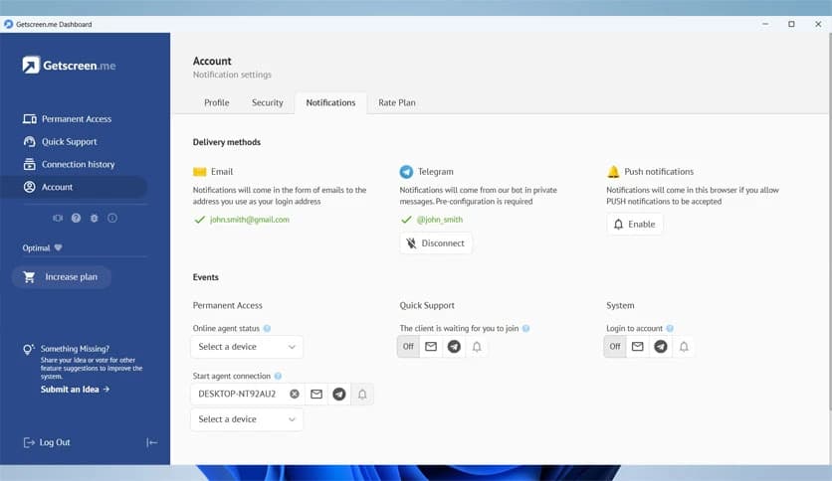Click the Optimal plan label with diamond icon
This screenshot has height=481, width=832.
click(42, 247)
